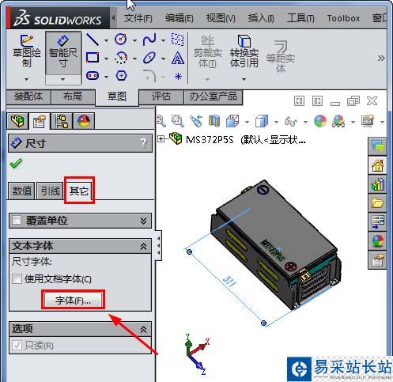Select the 数值 dimension tab
This screenshot has width=393, height=382.
(22, 191)
